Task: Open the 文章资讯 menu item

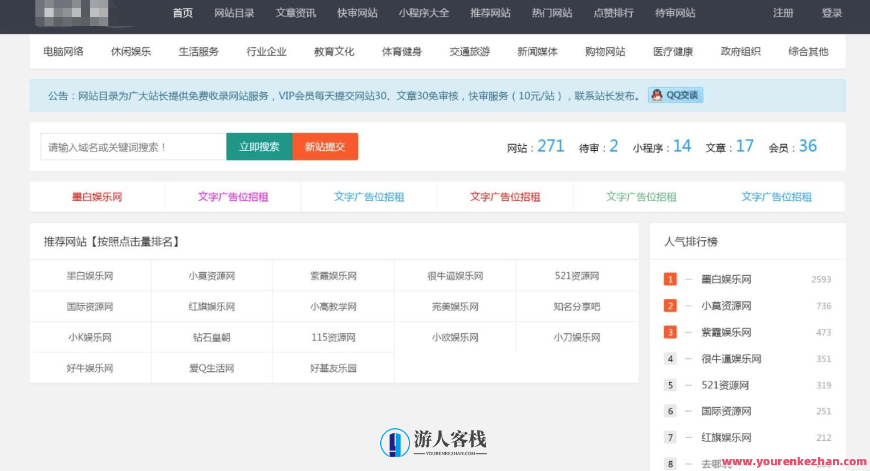Action: tap(295, 13)
